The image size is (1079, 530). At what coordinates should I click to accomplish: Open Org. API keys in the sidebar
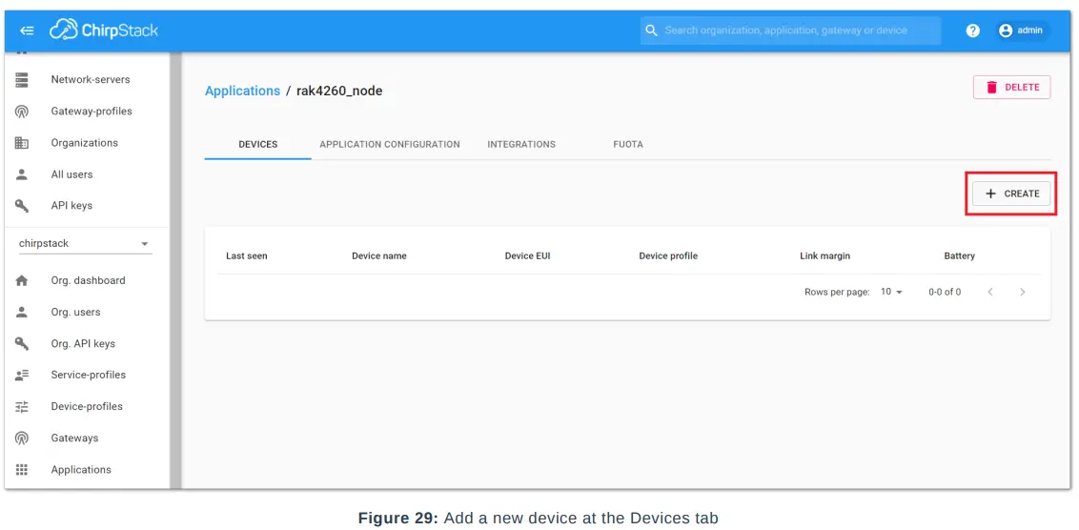[87, 343]
